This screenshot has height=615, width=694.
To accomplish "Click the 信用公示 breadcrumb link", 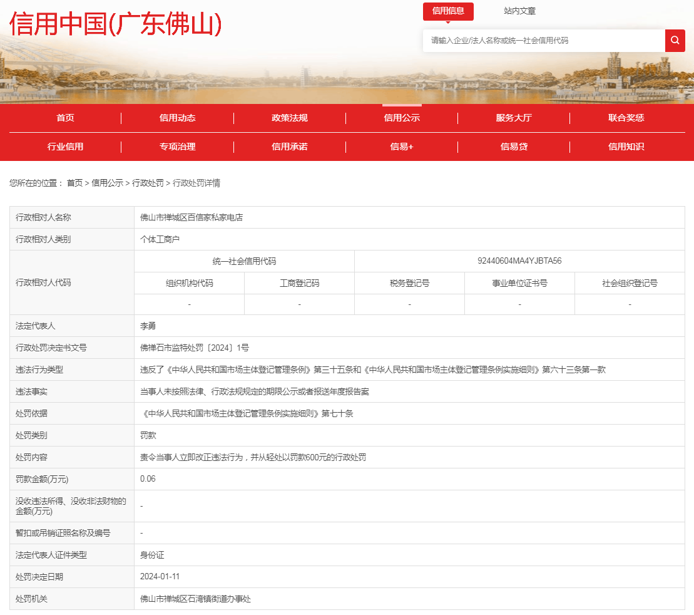I will click(107, 183).
